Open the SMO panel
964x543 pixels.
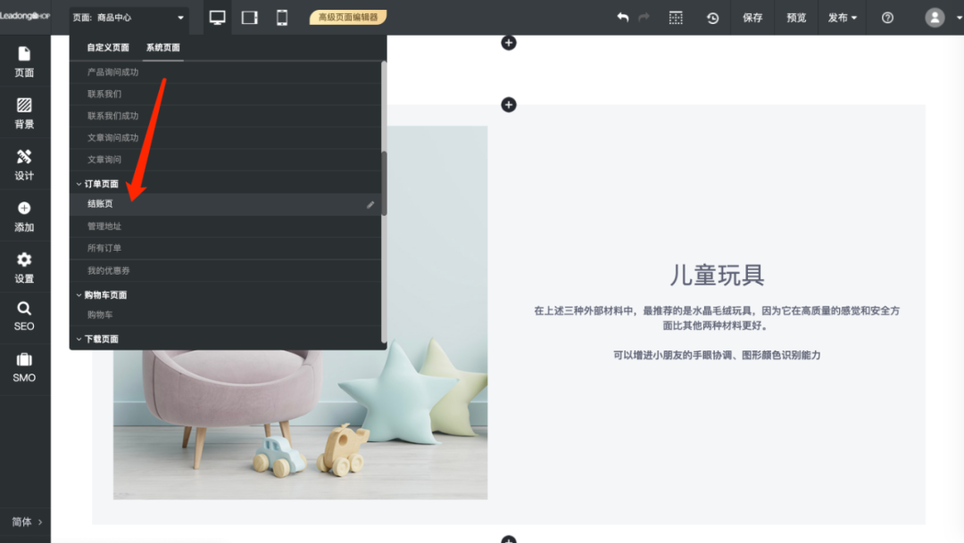coord(24,367)
